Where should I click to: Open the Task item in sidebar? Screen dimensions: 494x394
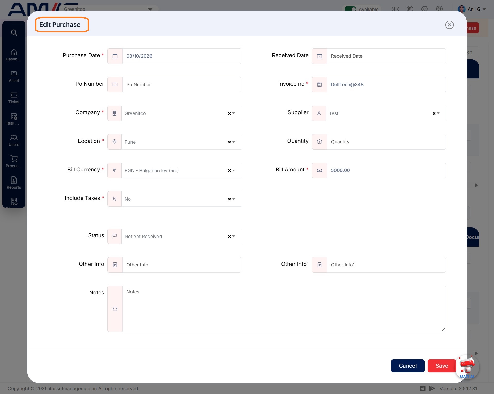click(14, 119)
